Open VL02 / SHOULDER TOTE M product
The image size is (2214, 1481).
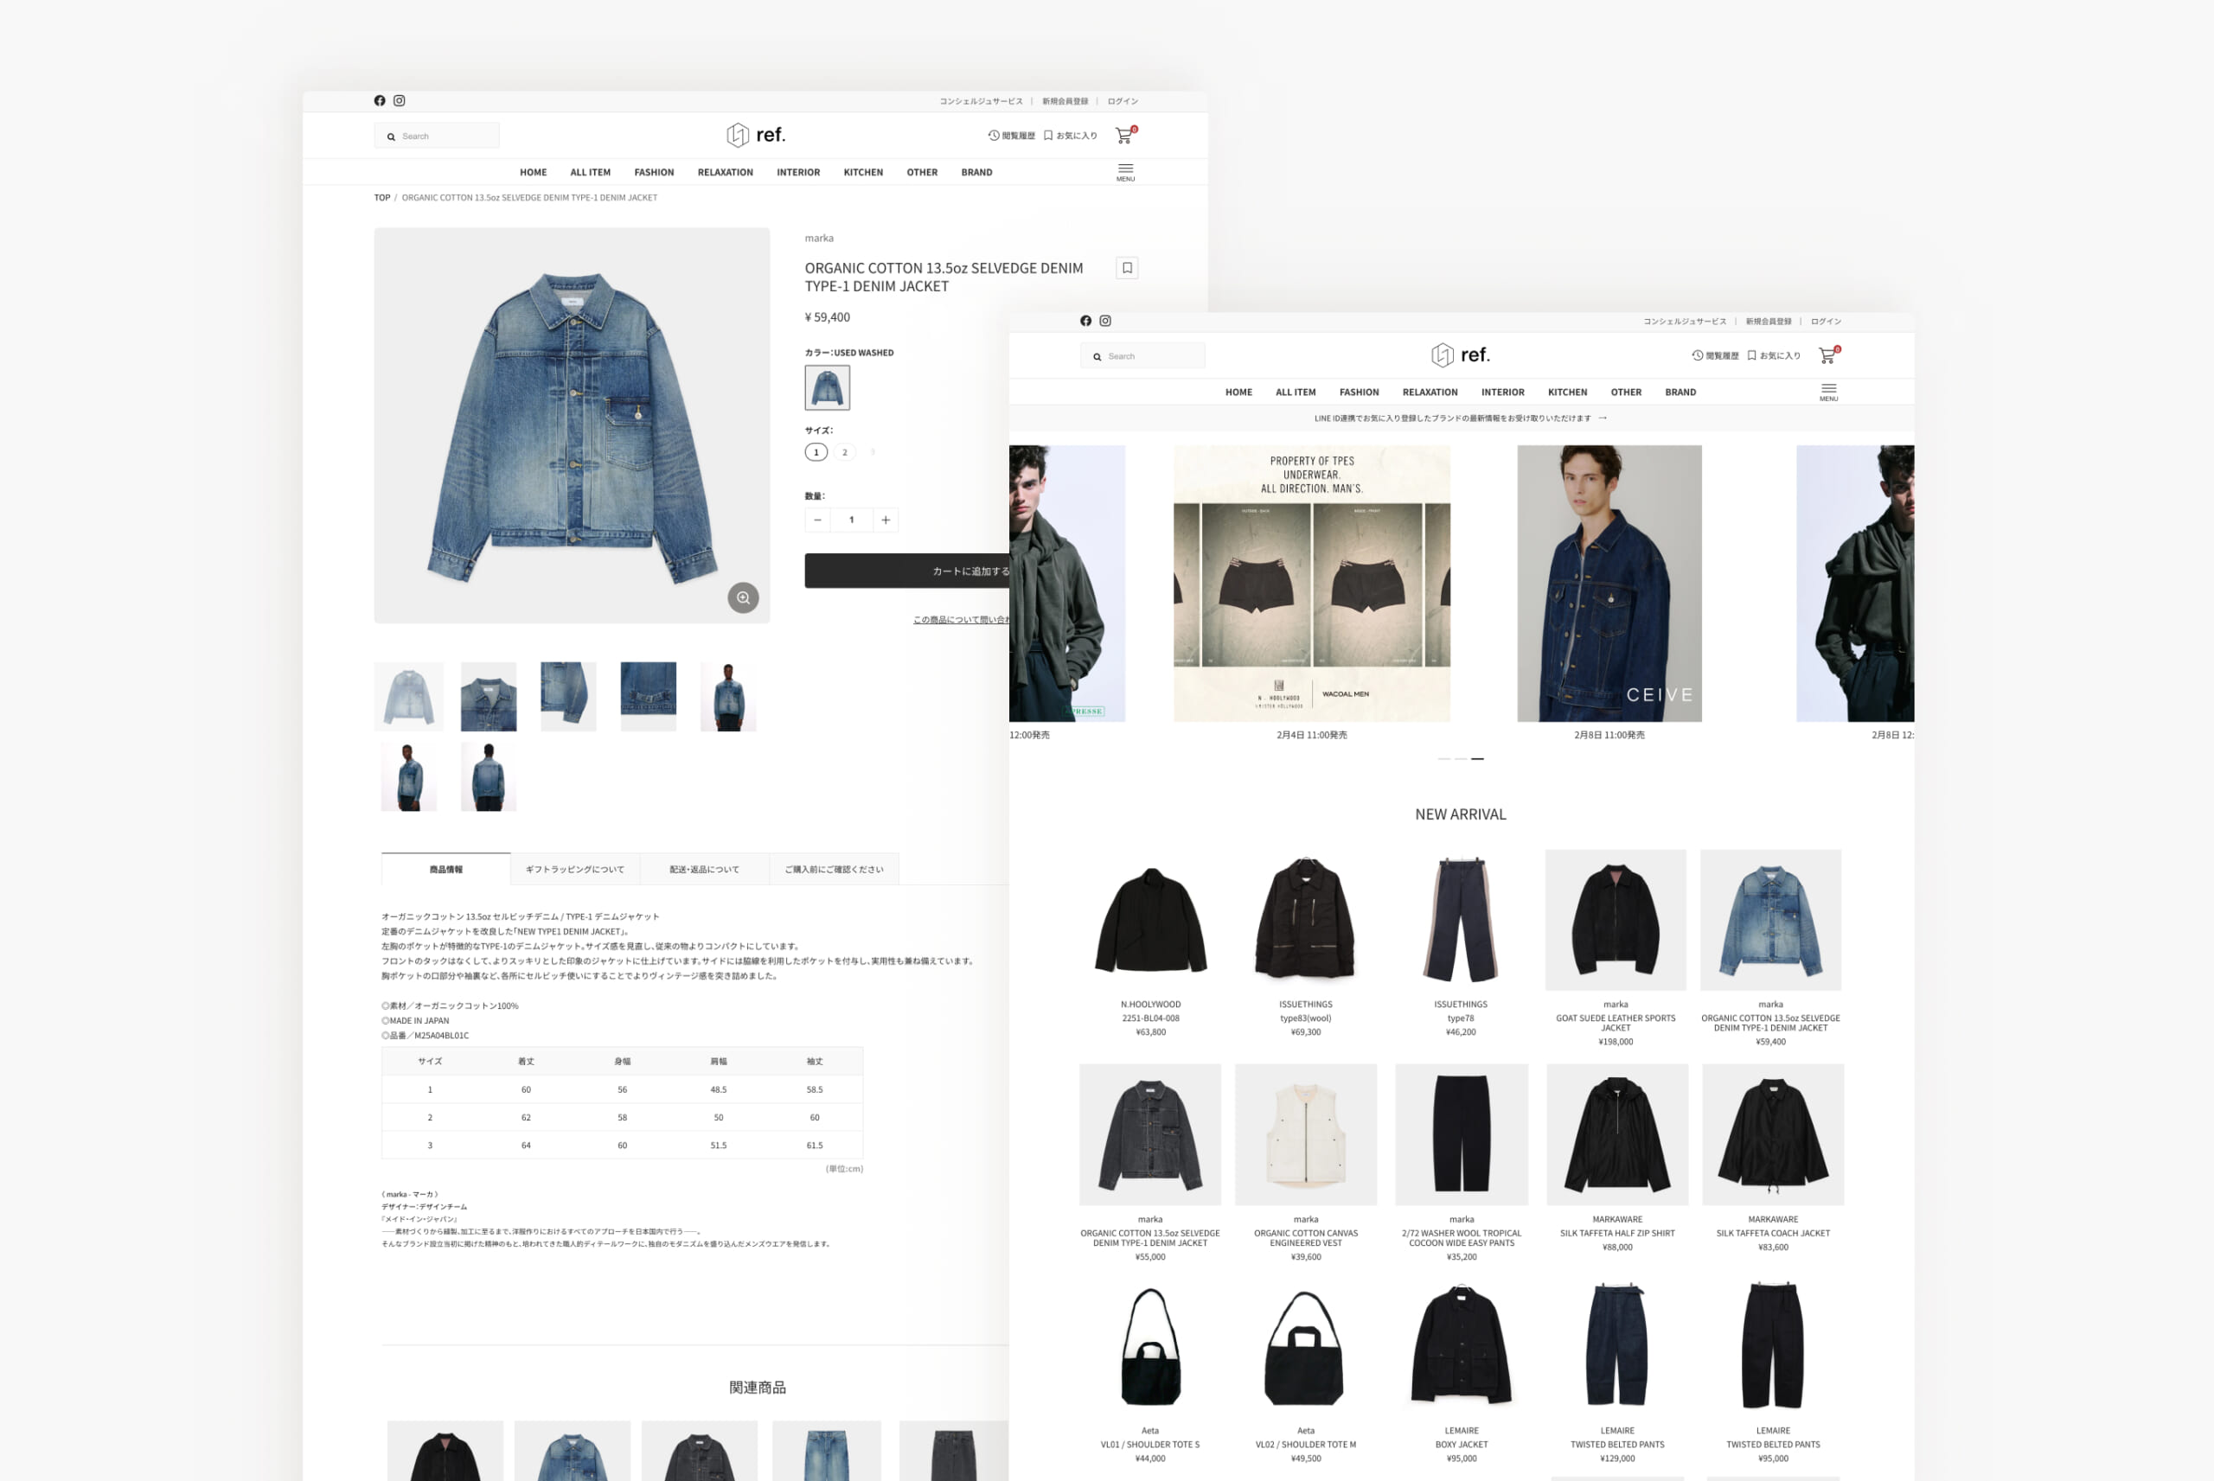[x=1305, y=1371]
